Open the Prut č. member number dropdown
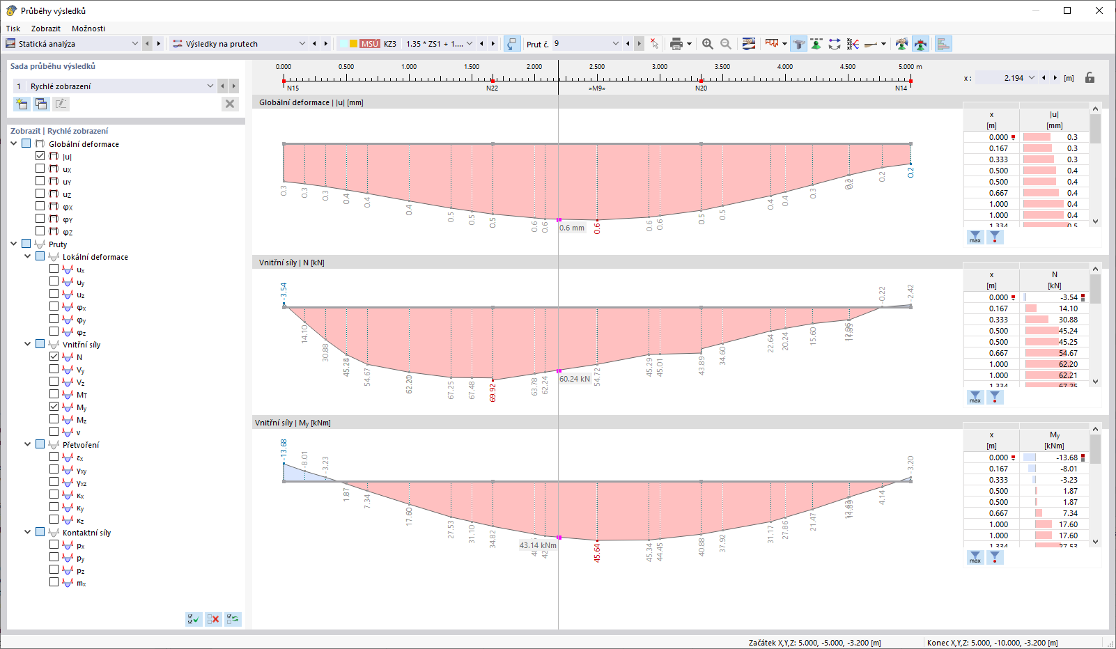Viewport: 1116px width, 649px height. tap(616, 44)
